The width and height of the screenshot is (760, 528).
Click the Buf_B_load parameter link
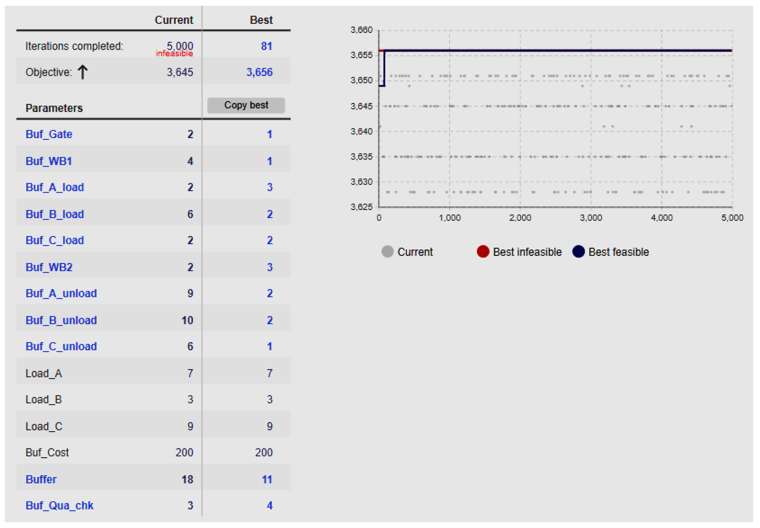[55, 214]
